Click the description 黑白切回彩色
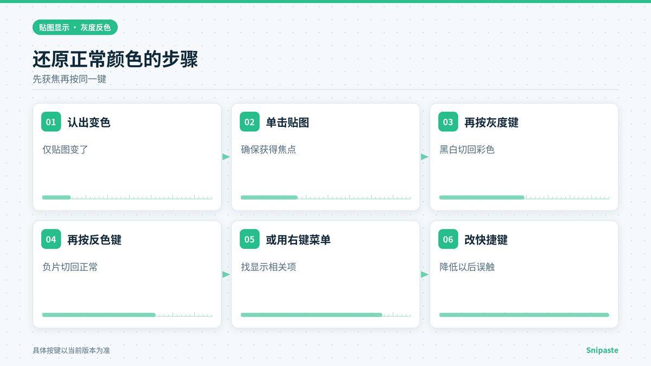This screenshot has width=651, height=366. 467,150
